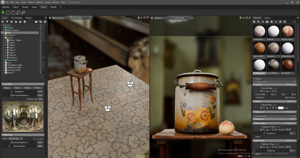Pop out the Main Camera viewport
Screen dimensions: 300x158
148,18
